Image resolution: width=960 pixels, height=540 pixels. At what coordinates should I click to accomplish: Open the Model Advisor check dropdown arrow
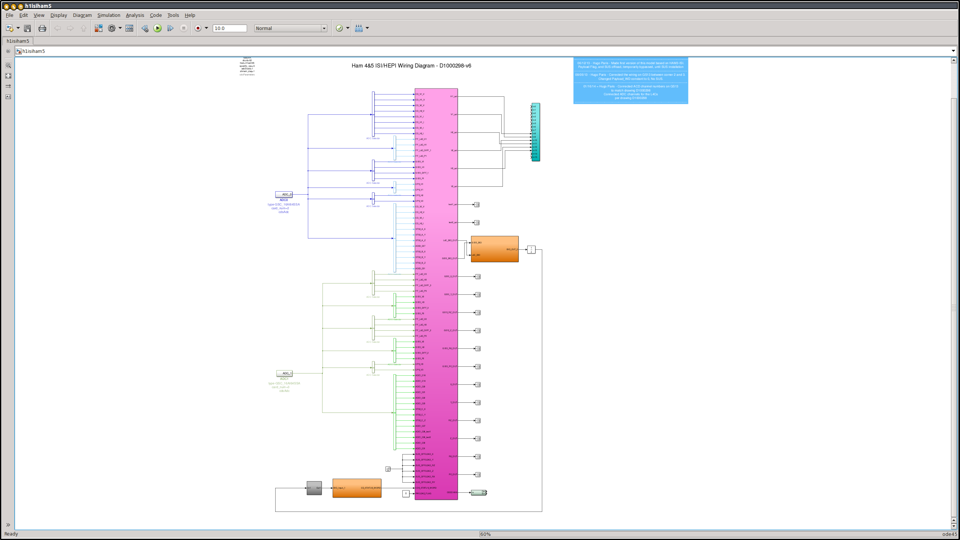[348, 28]
